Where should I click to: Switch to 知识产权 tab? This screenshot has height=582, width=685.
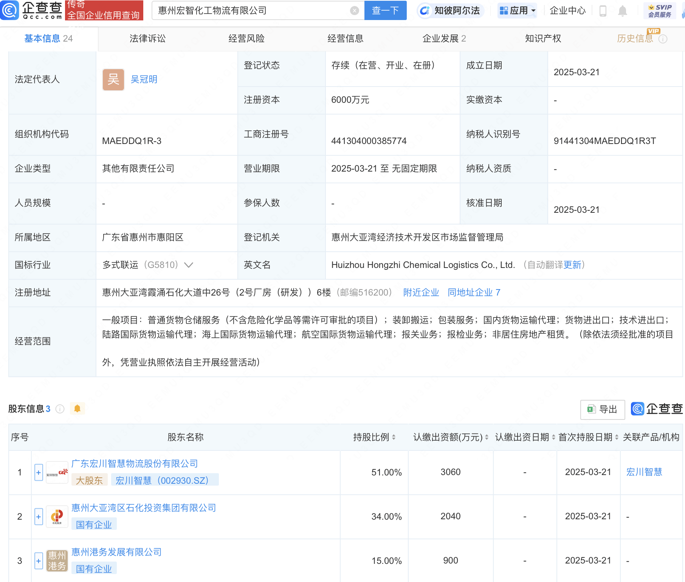(543, 39)
